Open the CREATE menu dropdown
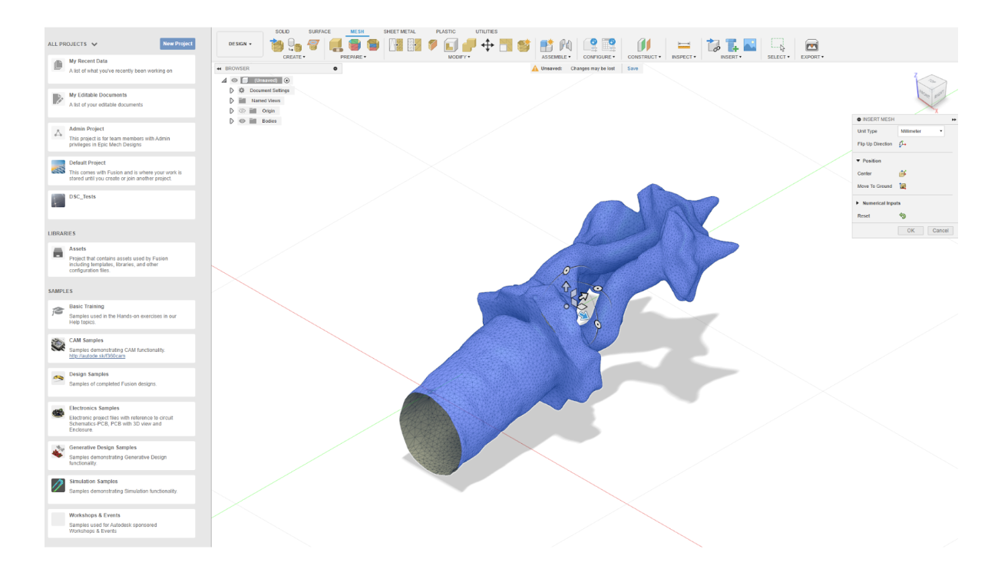 pos(294,57)
